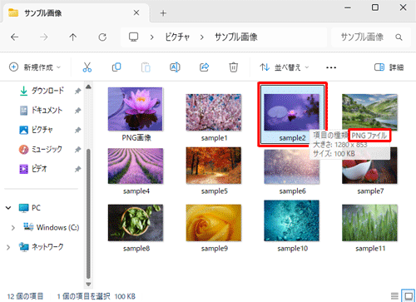Click the Rename icon in toolbar

pos(175,67)
